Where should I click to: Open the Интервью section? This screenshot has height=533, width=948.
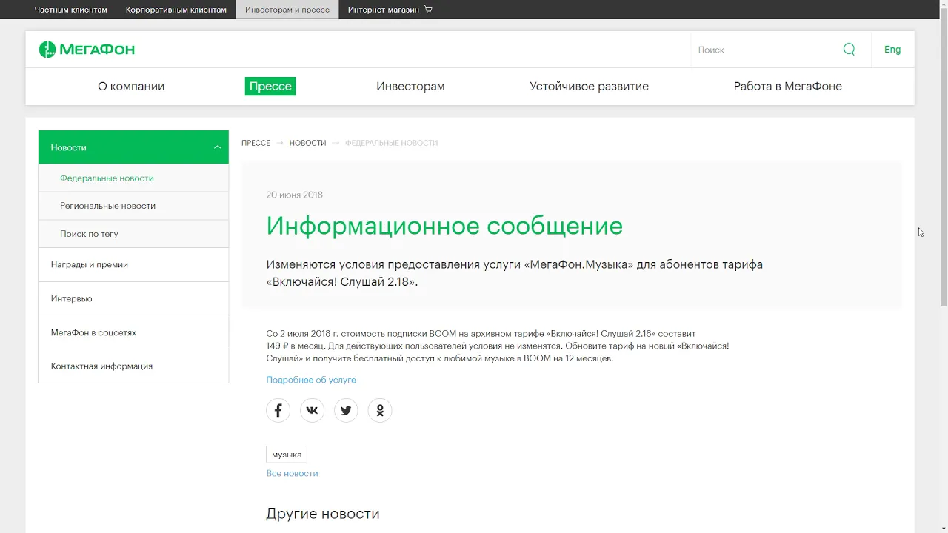[x=133, y=298]
